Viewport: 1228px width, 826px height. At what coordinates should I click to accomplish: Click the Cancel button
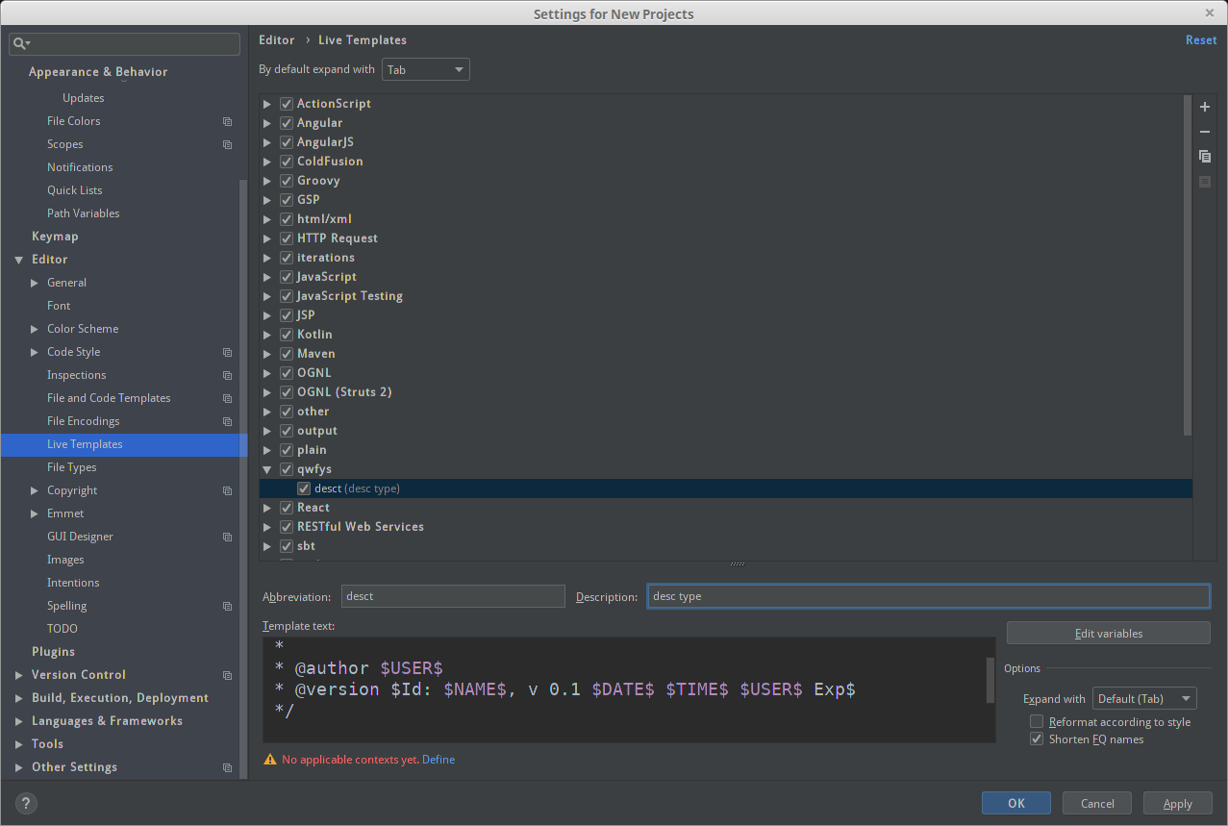coord(1097,803)
